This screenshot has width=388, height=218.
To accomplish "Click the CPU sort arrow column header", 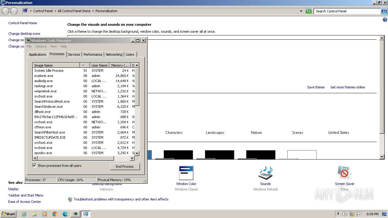I will pyautogui.click(x=85, y=65).
